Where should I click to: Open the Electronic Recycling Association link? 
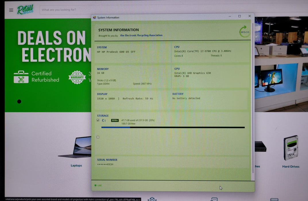click(141, 35)
